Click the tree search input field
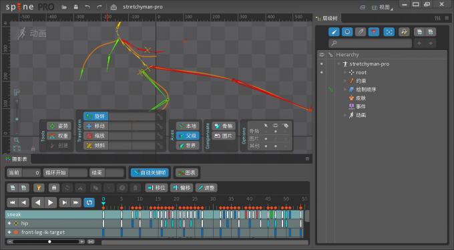The image size is (454, 250). 371,43
